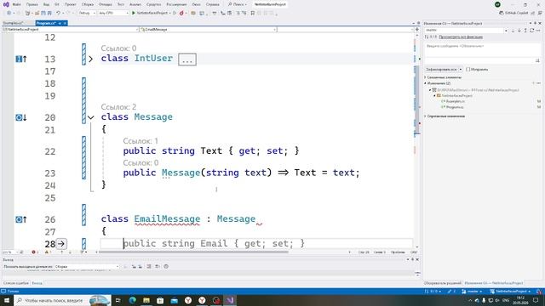Select Examples.cs in the Git changes list
This screenshot has height=306, width=545.
456,101
